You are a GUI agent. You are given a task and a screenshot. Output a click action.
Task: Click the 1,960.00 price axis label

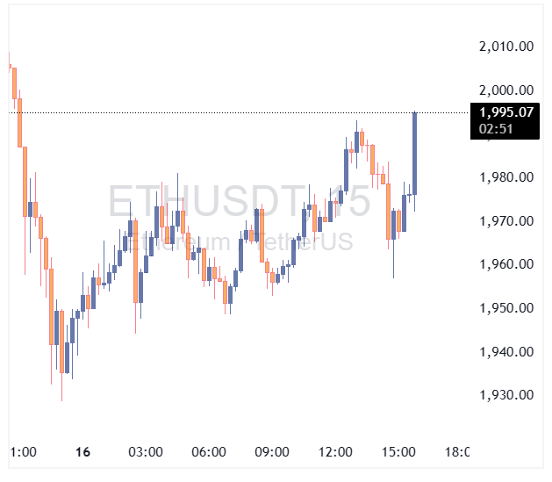tap(506, 264)
